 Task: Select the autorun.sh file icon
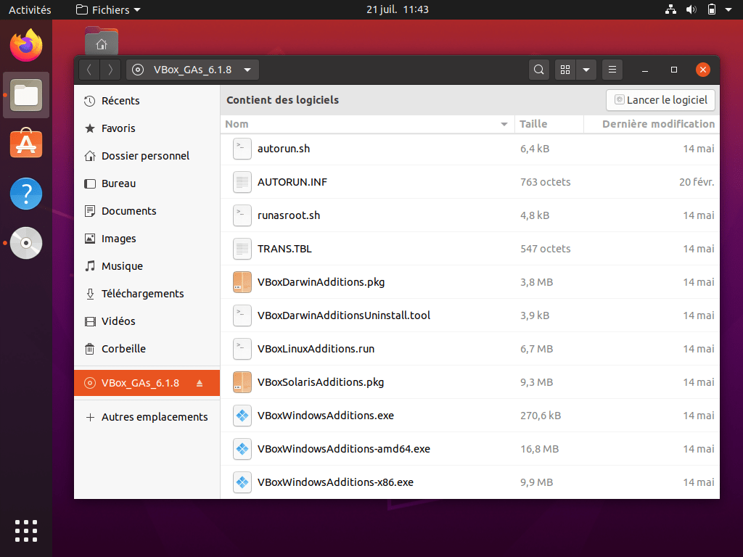(x=242, y=149)
